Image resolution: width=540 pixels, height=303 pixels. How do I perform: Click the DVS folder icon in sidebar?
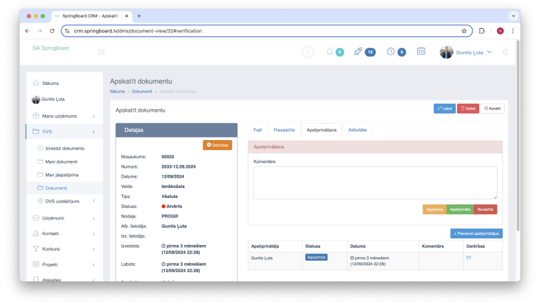[36, 131]
